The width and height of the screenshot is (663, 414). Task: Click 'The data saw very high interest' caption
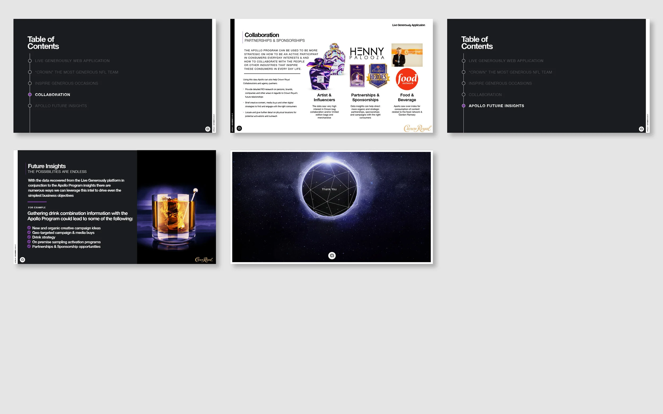(x=324, y=112)
